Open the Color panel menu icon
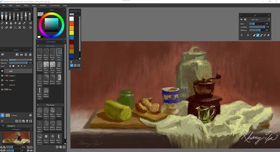The width and height of the screenshot is (280, 152). click(64, 10)
